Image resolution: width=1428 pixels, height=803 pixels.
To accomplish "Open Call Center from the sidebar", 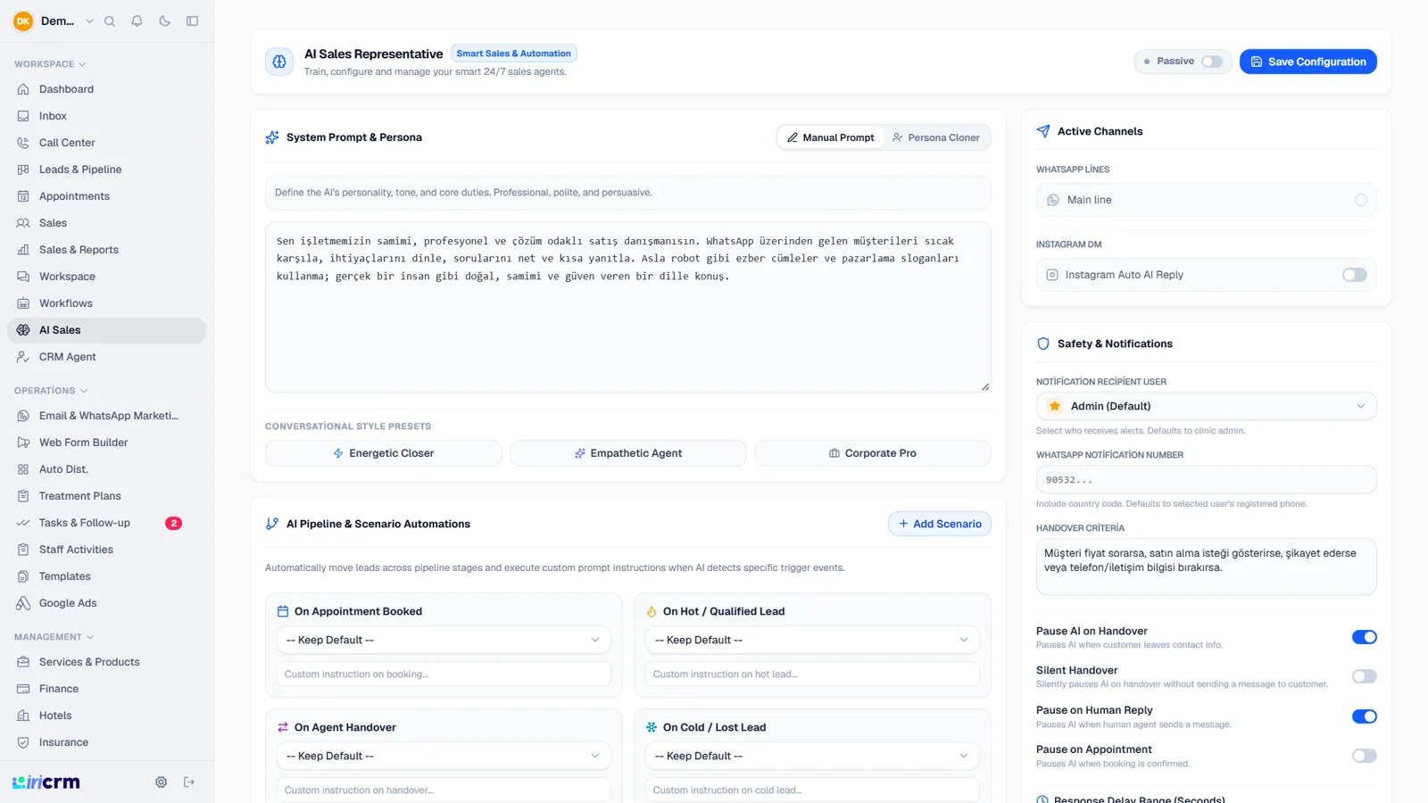I will (106, 143).
